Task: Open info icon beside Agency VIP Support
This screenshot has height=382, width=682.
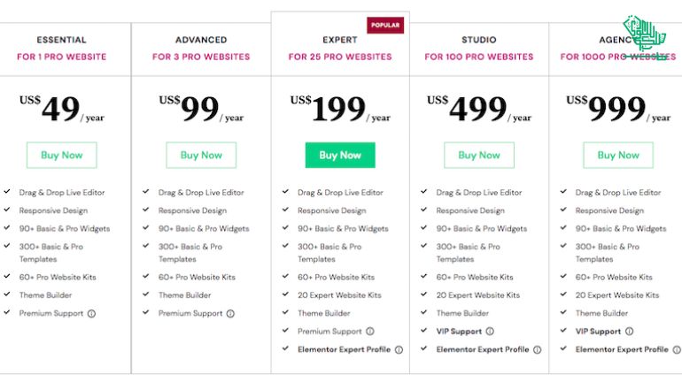Action: pyautogui.click(x=630, y=332)
